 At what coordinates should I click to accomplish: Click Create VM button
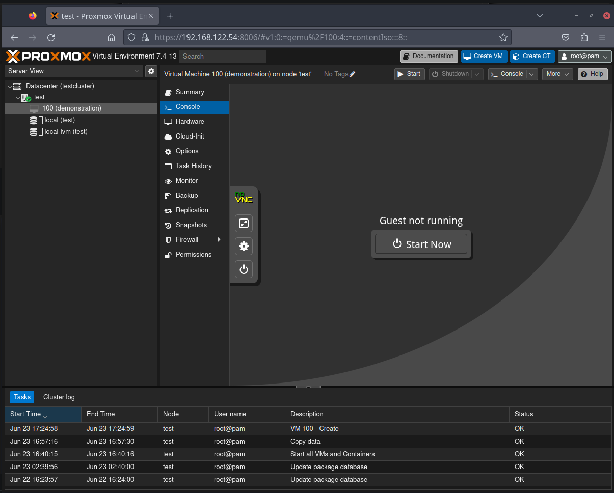point(484,57)
